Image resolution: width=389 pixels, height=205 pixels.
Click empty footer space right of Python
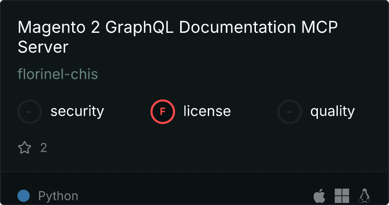194,196
